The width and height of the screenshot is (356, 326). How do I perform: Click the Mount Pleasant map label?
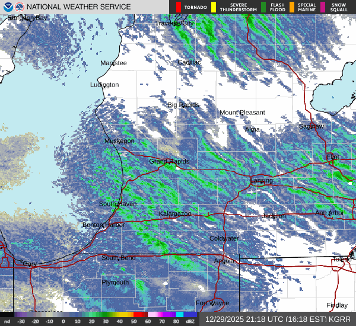(242, 113)
